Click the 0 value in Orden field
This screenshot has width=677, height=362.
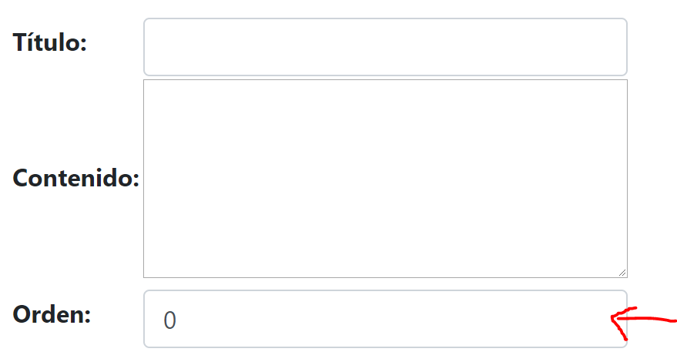(x=170, y=320)
